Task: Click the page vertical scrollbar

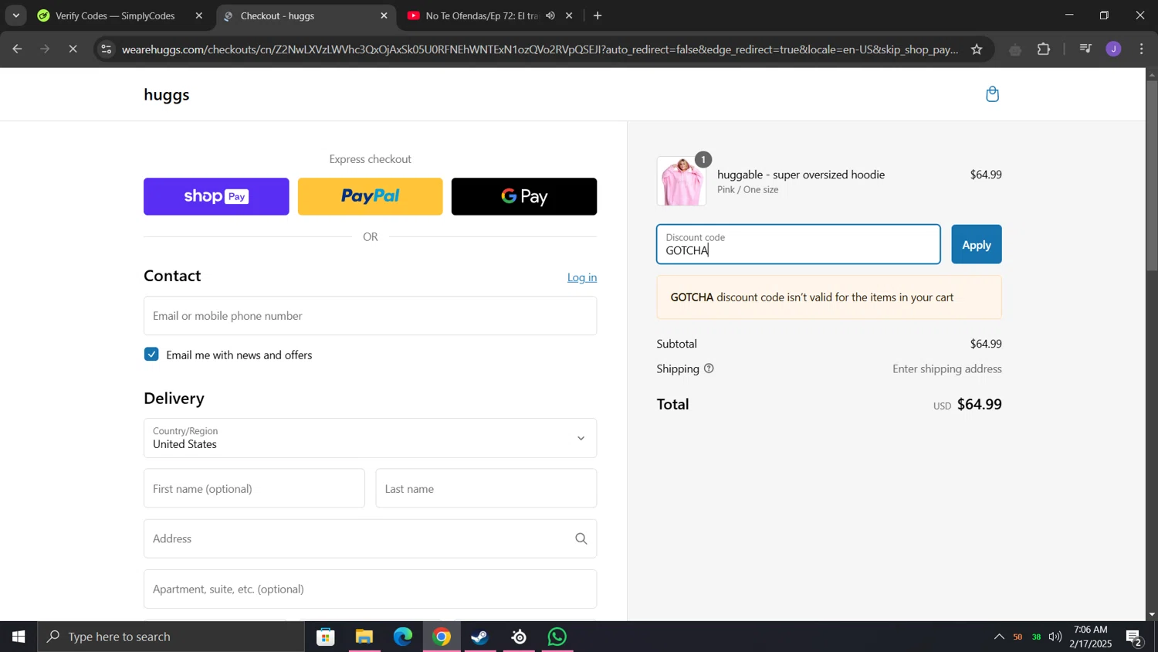Action: click(x=1152, y=175)
